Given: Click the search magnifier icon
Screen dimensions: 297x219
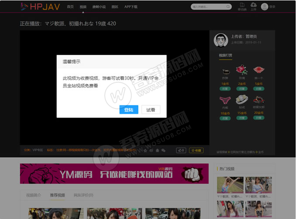Looking at the screenshot, I should click(228, 7).
